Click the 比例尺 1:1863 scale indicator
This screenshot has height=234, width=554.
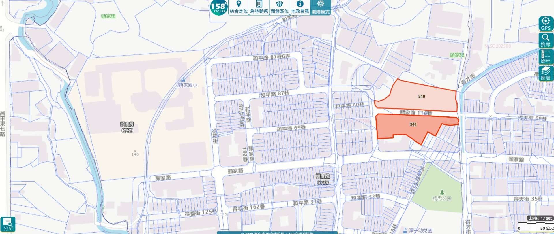(x=540, y=218)
